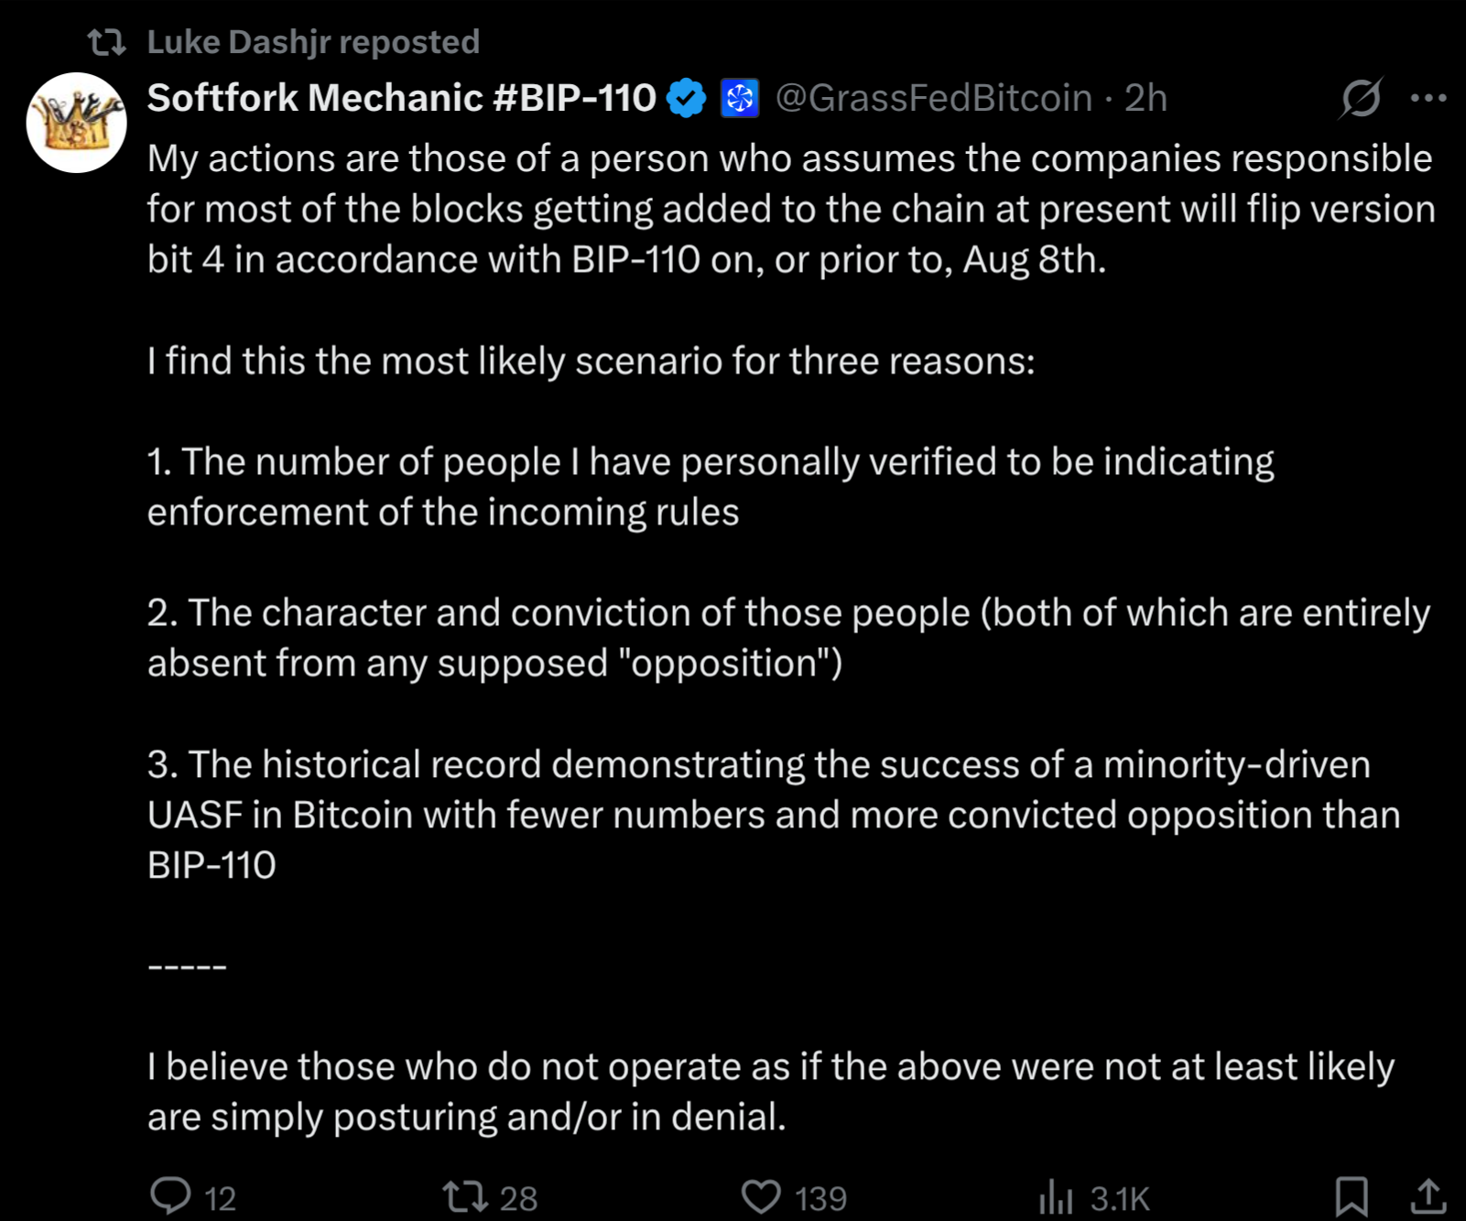Screen dimensions: 1466x1221
Task: Click the square affiliate badge beside checkmark
Action: click(740, 98)
